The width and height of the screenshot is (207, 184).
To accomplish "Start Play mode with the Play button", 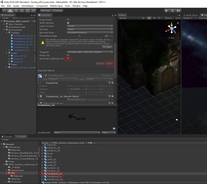I will click(167, 11).
